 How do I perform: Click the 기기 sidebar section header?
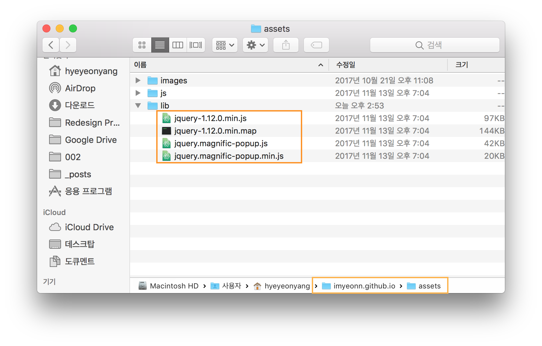coord(49,281)
